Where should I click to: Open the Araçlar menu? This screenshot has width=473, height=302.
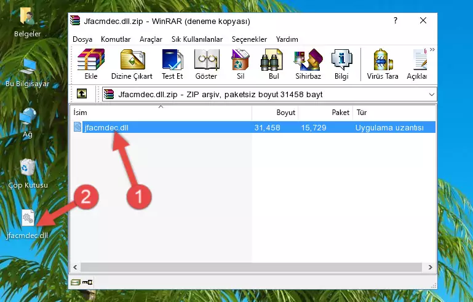pos(151,39)
